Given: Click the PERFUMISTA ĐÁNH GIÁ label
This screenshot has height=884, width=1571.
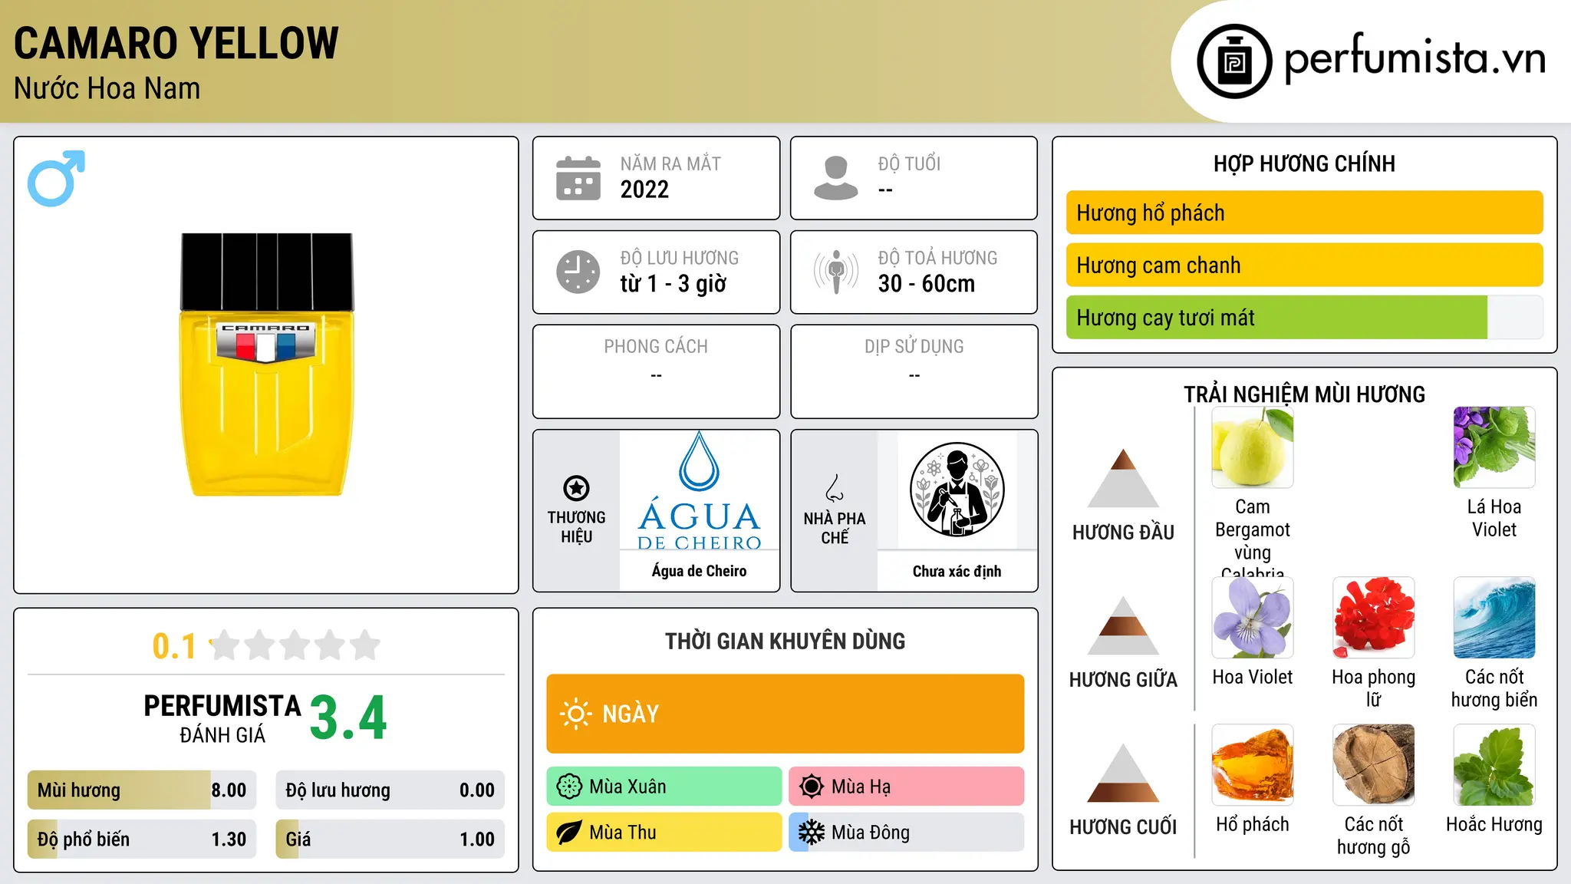Looking at the screenshot, I should pos(222,718).
